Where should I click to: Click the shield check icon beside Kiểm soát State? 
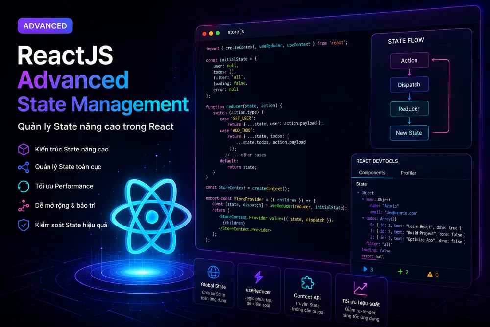(x=24, y=225)
